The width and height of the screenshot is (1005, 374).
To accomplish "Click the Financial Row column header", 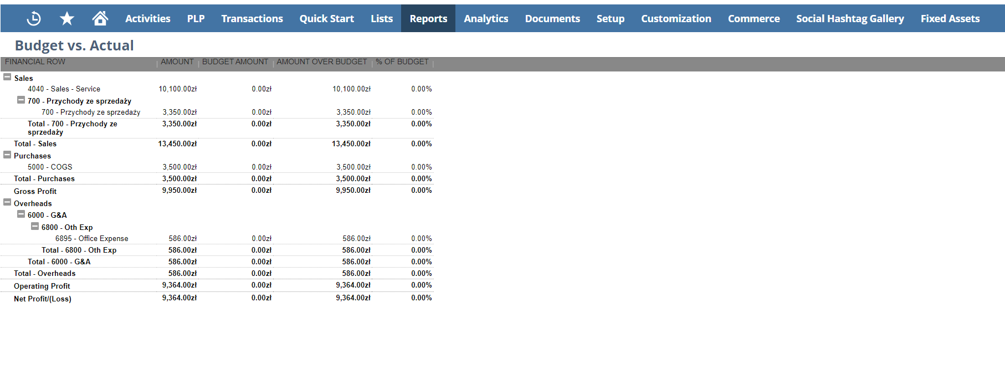I will pos(35,62).
